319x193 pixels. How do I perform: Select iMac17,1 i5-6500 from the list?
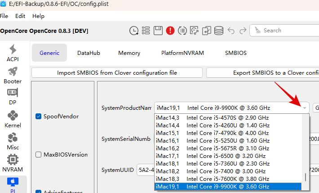pos(228,156)
